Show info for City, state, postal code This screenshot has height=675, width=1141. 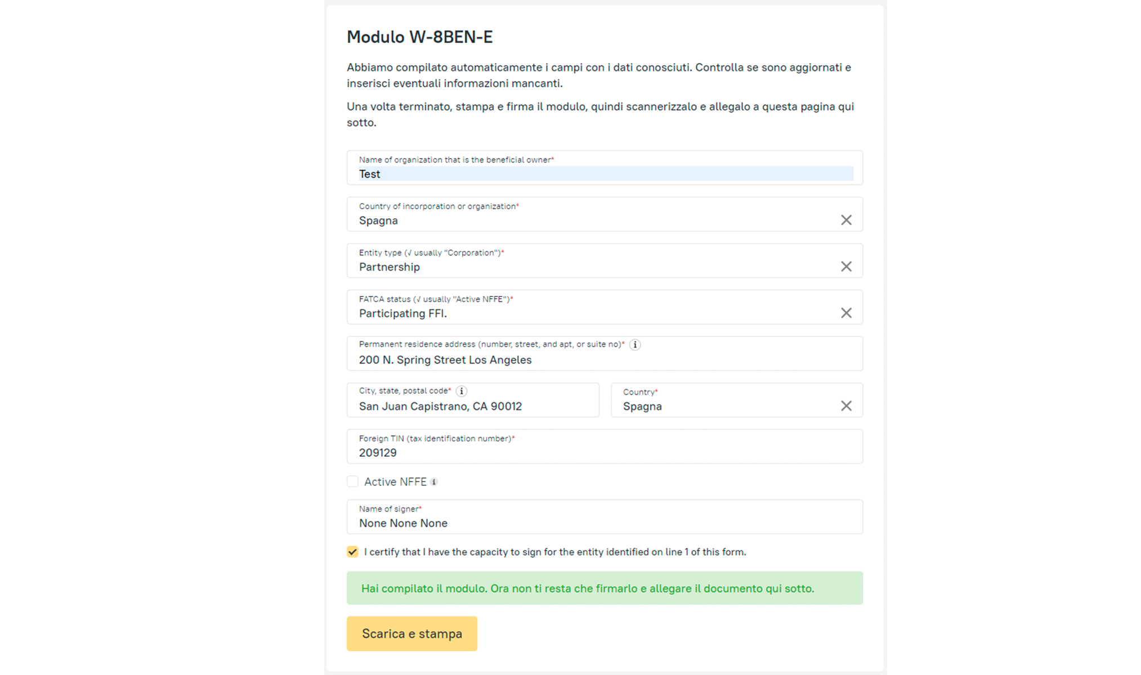pyautogui.click(x=461, y=391)
